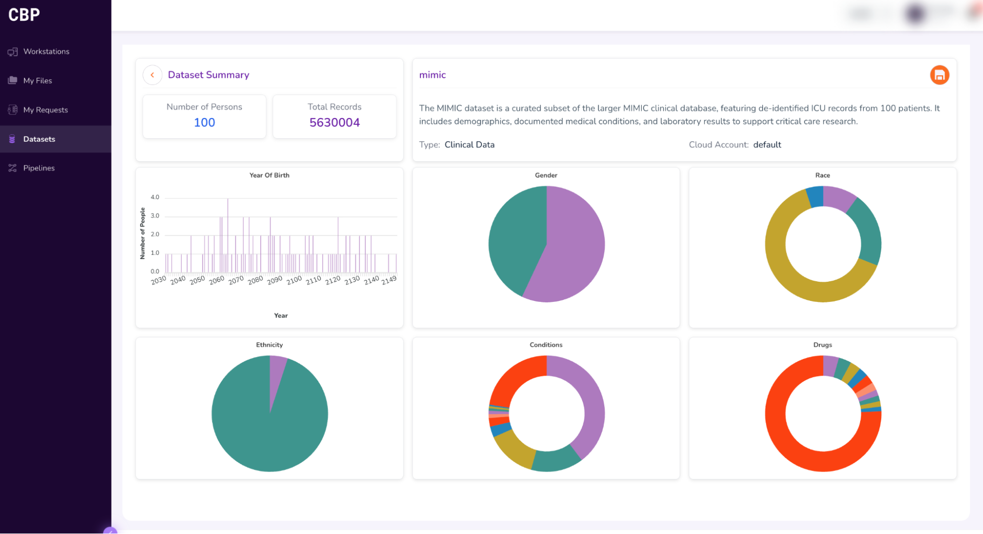Viewport: 983px width, 534px height.
Task: Click the My Requests document icon
Action: [13, 110]
